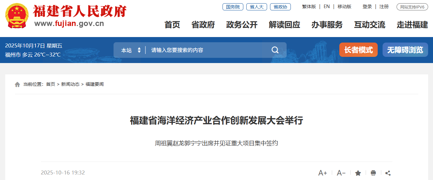Open 解读回应 navigation item
The width and height of the screenshot is (433, 180).
point(284,24)
